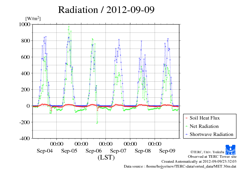Screen dimensions: 242x171
Task: Click the Sep-04 date label
Action: [x=45, y=151]
